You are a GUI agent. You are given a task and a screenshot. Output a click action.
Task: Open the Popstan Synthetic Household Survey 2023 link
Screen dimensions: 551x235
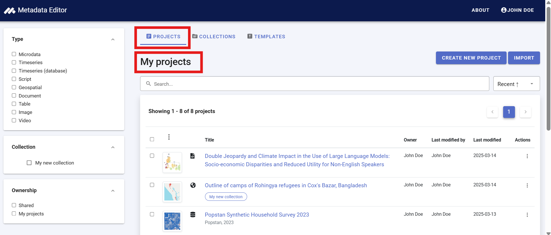pyautogui.click(x=257, y=215)
